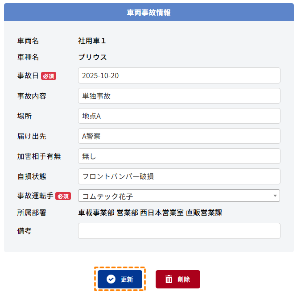Click the 所属部署 department value text
This screenshot has width=297, height=292.
click(x=150, y=213)
